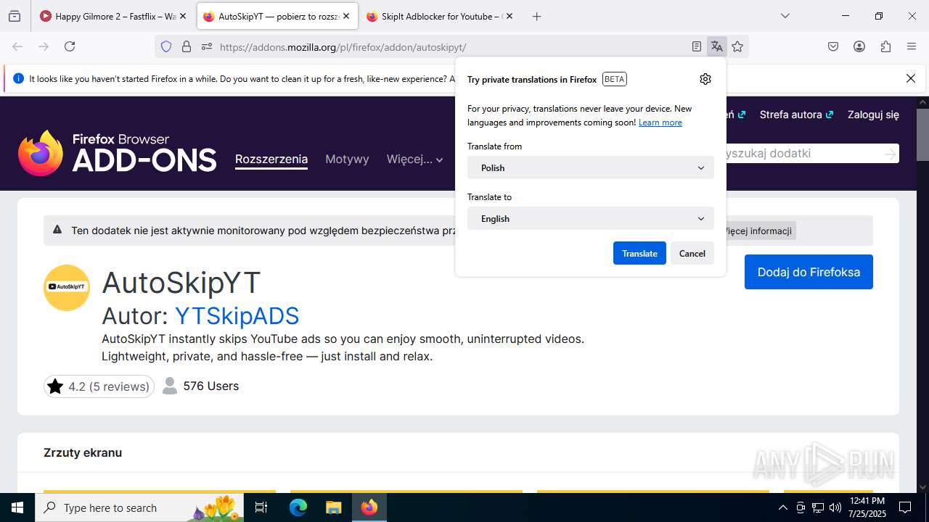
Task: Click Firefox icon on taskbar
Action: (x=369, y=507)
